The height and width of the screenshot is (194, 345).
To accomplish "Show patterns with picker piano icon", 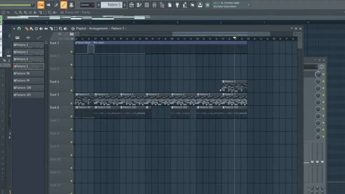I will coord(17,38).
